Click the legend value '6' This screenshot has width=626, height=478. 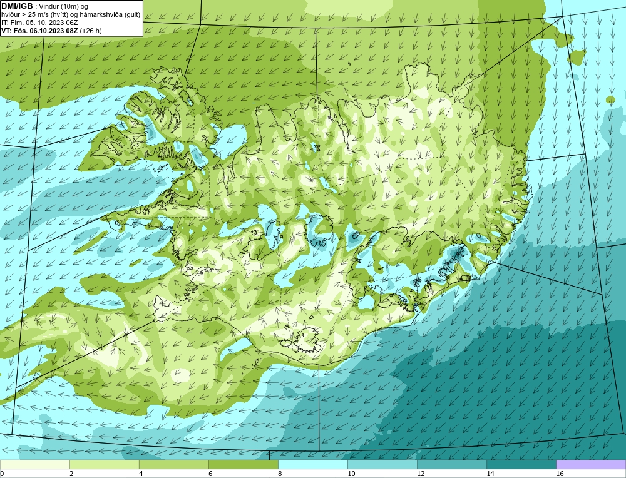point(210,474)
